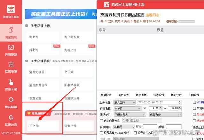Click the price multiplier 1.00 stepper
This screenshot has height=140, width=204.
tap(160, 108)
